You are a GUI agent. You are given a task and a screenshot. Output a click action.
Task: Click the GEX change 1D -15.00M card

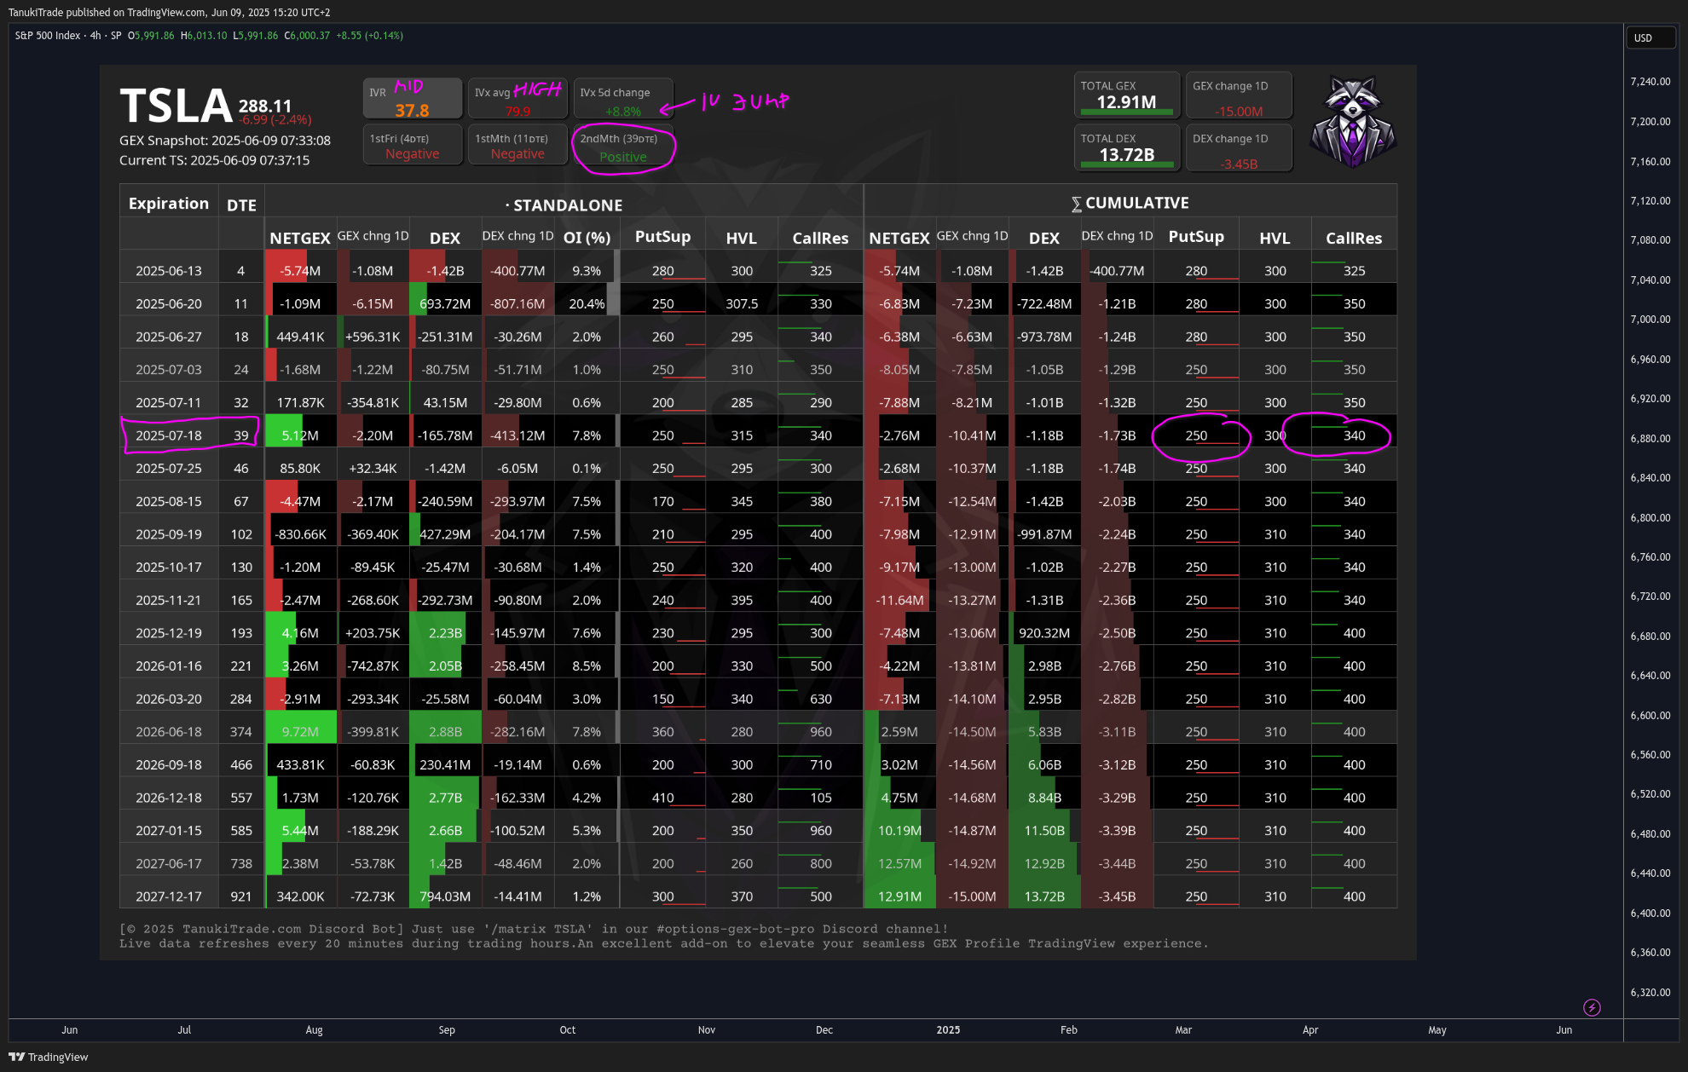[x=1239, y=95]
